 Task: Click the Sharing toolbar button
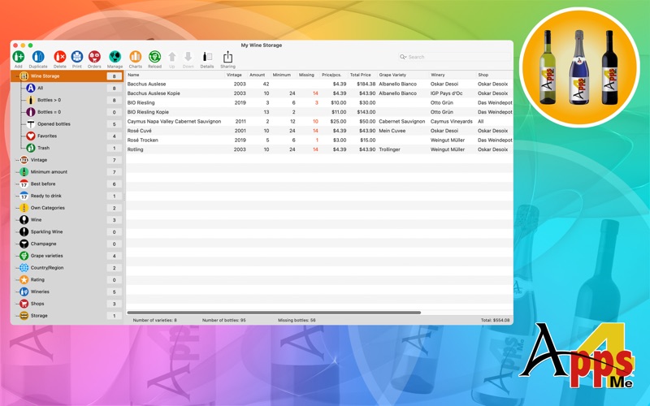(x=227, y=57)
